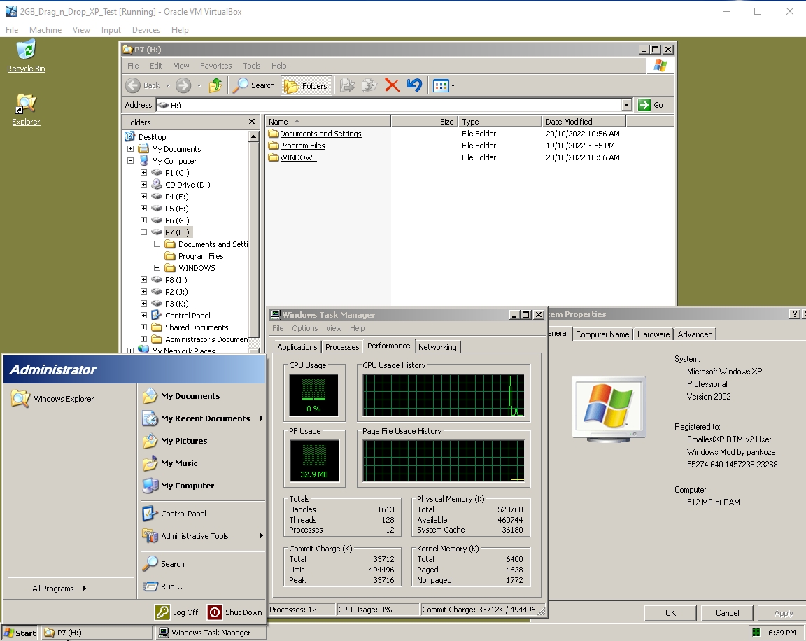Select Shared Documents in folder tree
The height and width of the screenshot is (641, 806).
coord(197,327)
